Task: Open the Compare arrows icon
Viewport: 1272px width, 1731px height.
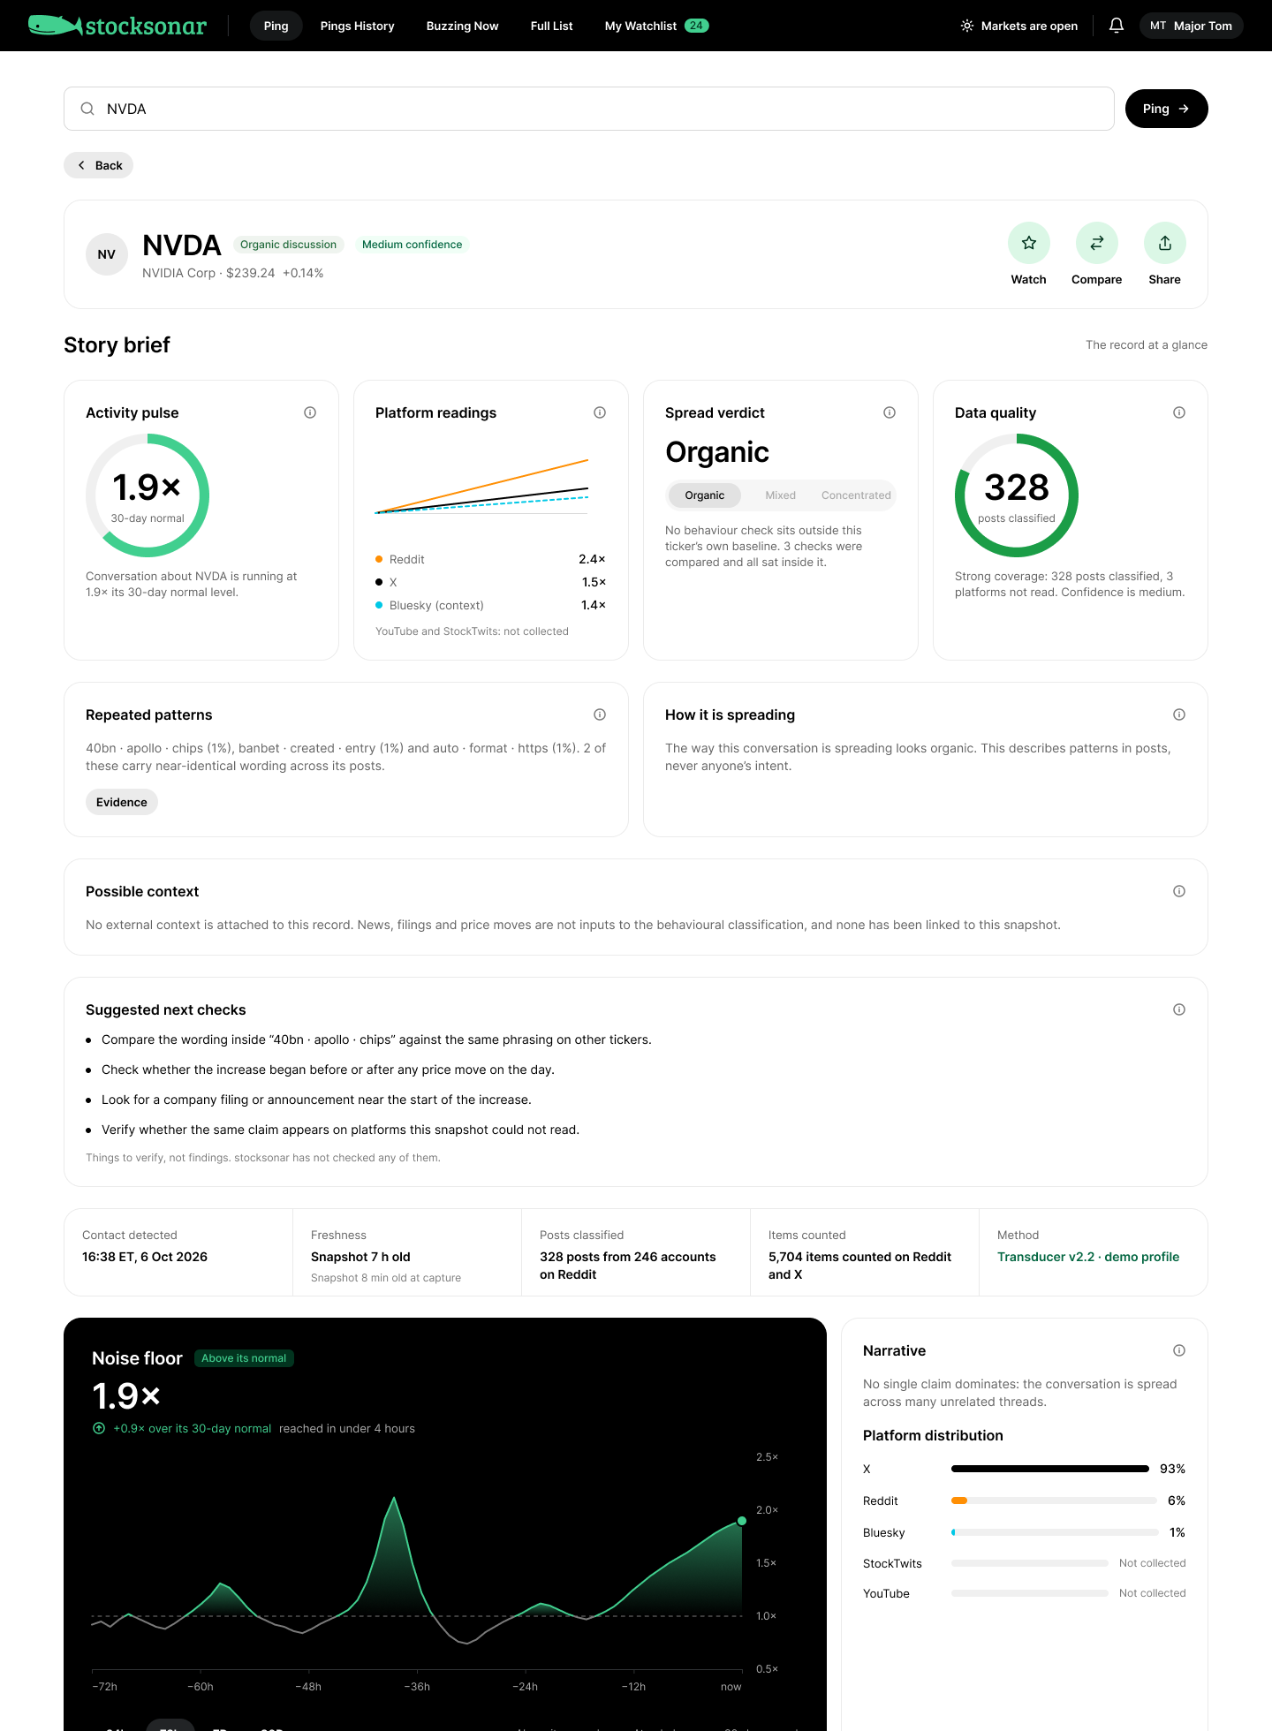Action: pyautogui.click(x=1097, y=243)
